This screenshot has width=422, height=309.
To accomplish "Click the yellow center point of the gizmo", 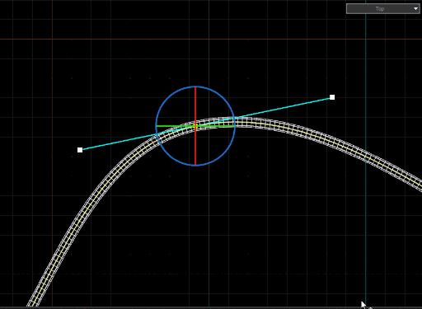I will pos(195,126).
